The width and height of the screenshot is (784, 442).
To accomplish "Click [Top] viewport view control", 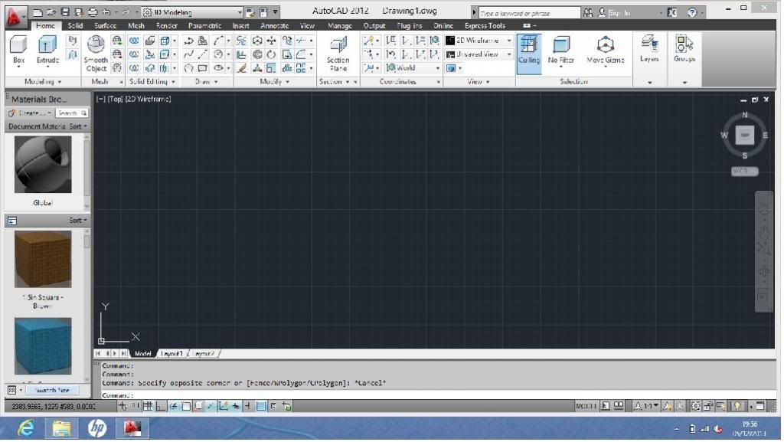I will 116,99.
